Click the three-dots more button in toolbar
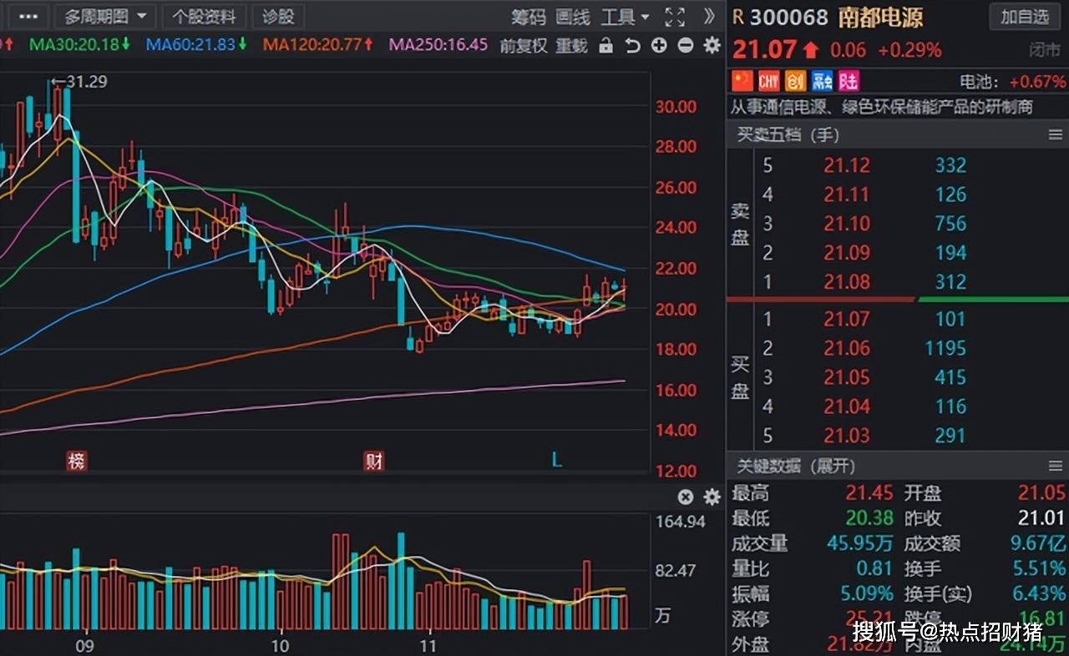 pos(28,16)
